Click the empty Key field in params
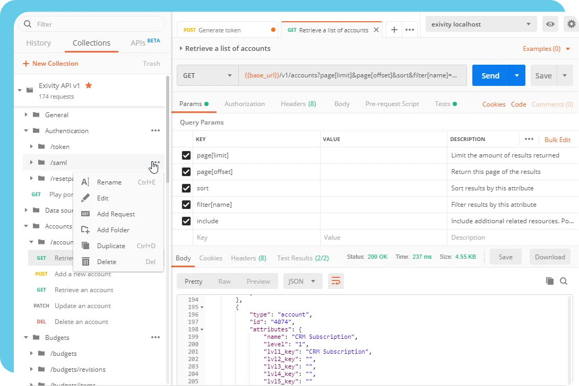Image resolution: width=579 pixels, height=386 pixels. (257, 238)
